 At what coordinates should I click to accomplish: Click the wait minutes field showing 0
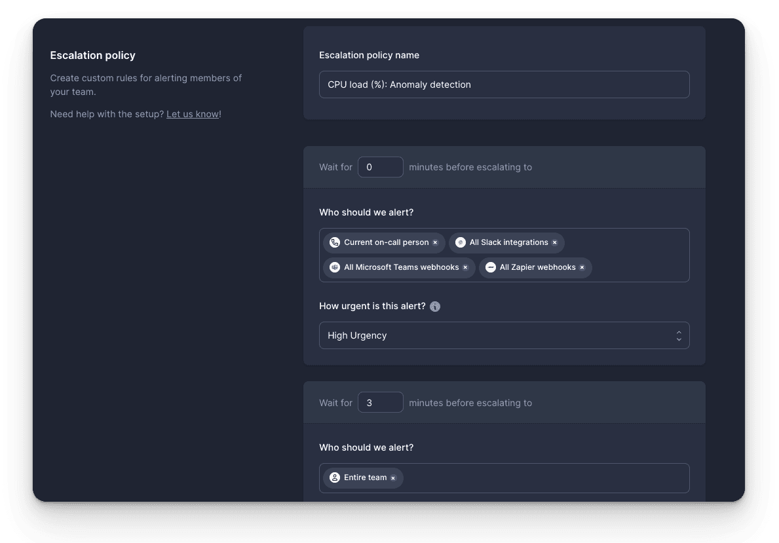coord(381,166)
